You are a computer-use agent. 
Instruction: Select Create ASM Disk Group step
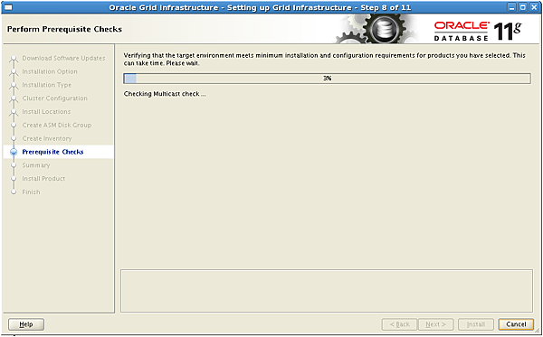pos(57,125)
